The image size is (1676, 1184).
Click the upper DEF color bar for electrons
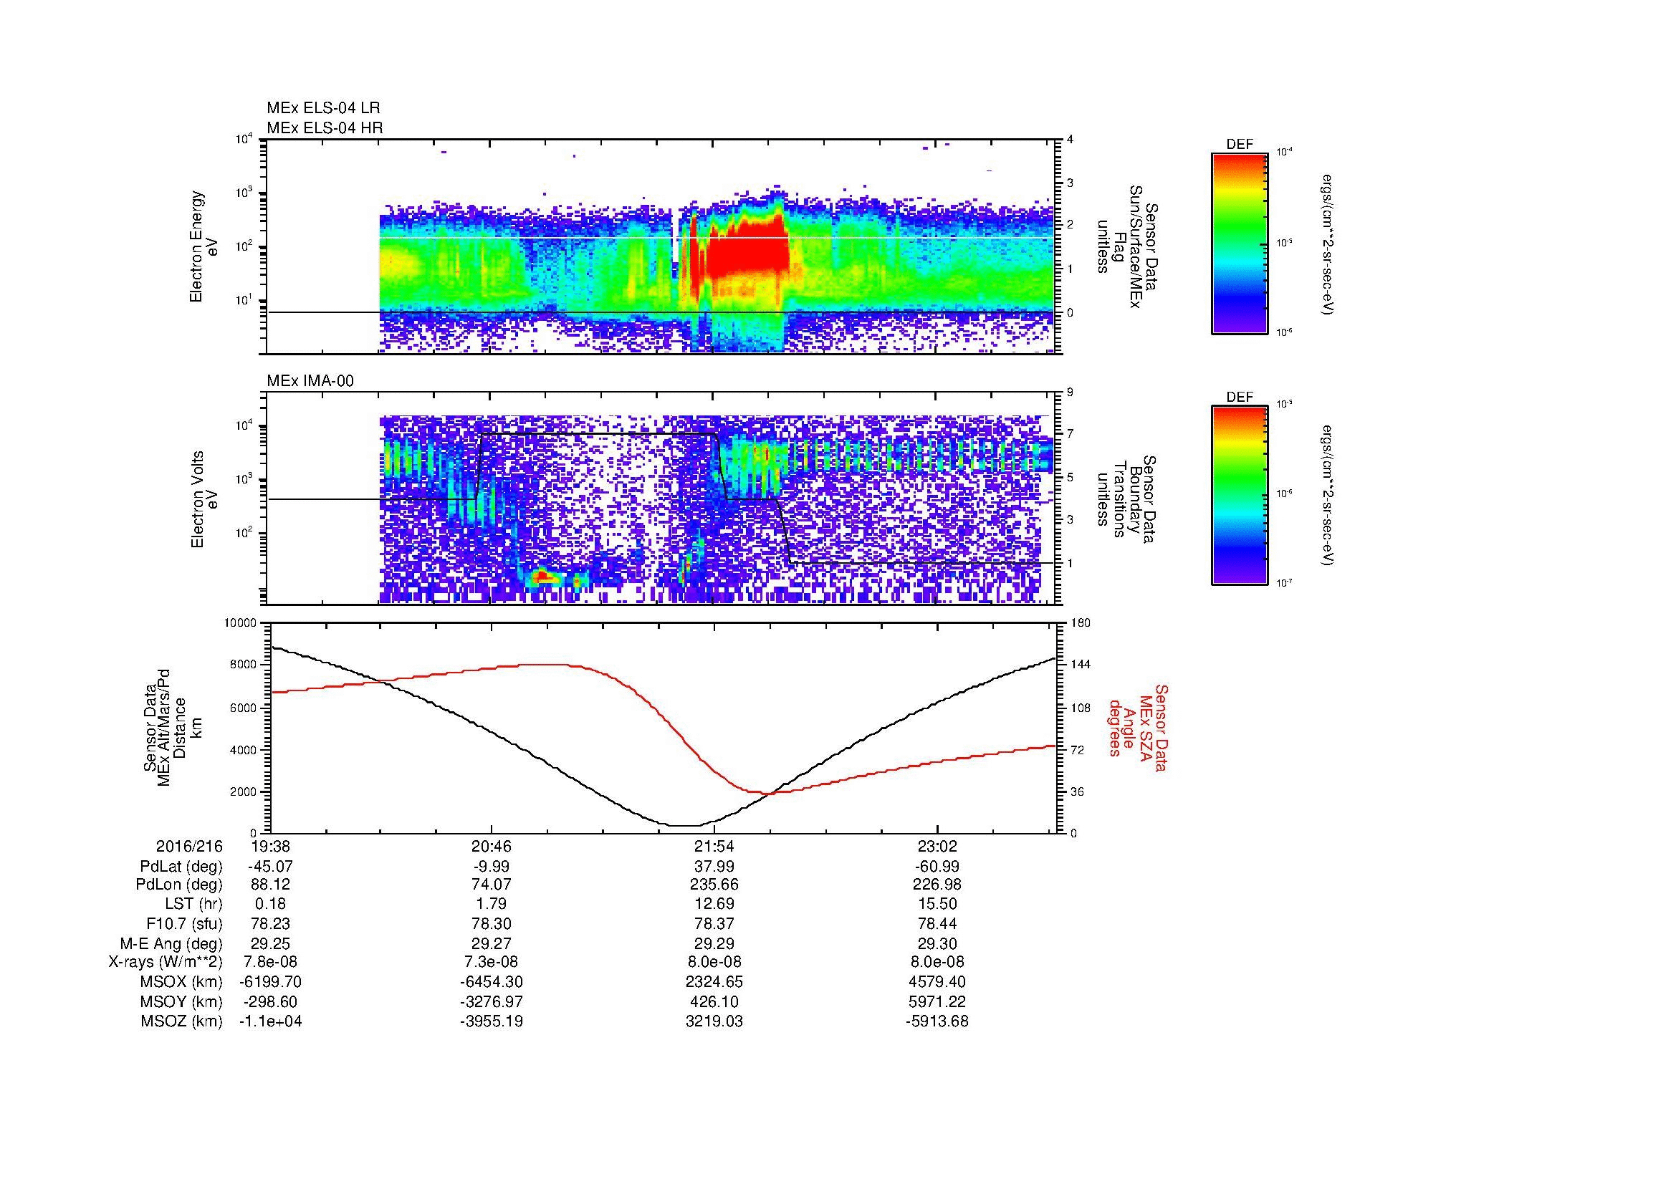[x=1240, y=244]
